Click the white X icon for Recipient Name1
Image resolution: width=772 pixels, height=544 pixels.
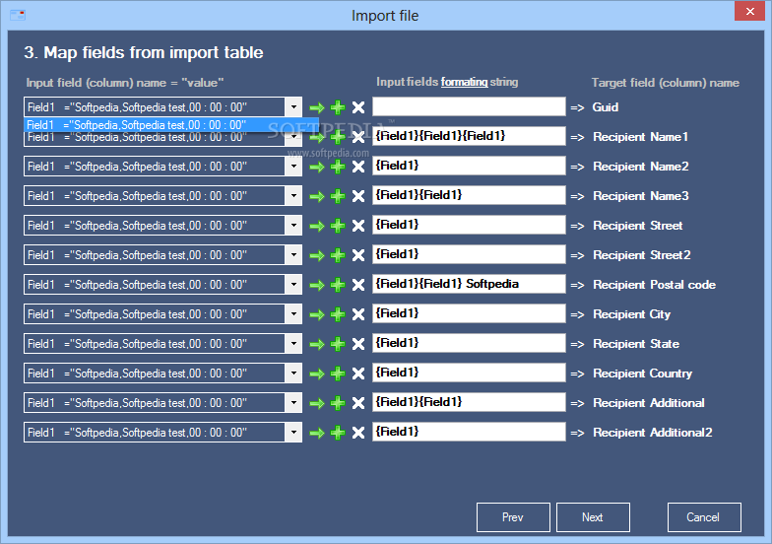(358, 138)
